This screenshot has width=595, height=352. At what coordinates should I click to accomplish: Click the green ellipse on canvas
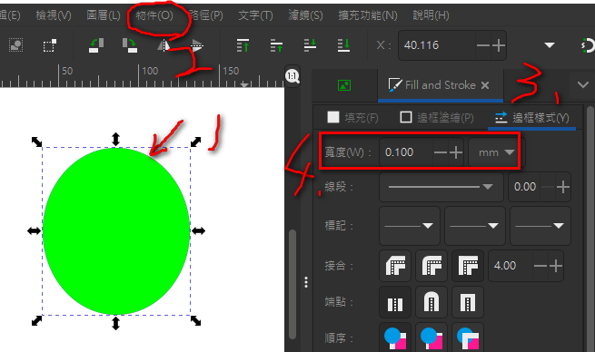pyautogui.click(x=116, y=231)
